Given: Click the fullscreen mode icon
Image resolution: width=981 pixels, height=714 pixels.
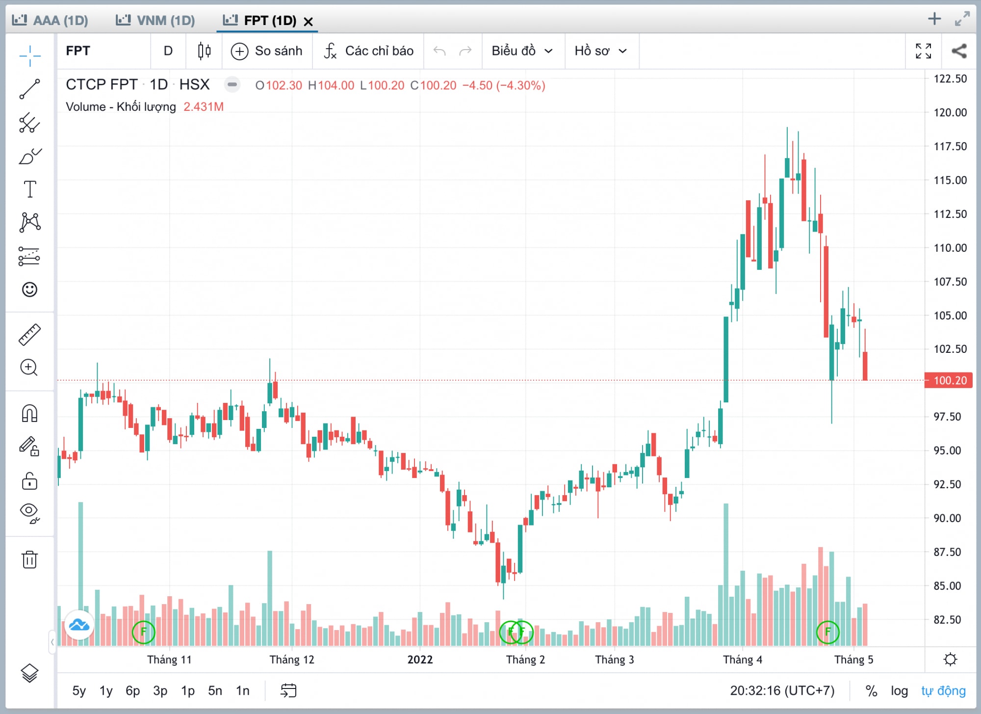Looking at the screenshot, I should (923, 51).
